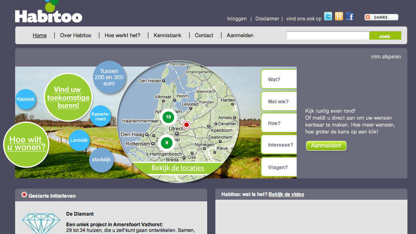
Task: Select the Hoe? tab
Action: 279,123
